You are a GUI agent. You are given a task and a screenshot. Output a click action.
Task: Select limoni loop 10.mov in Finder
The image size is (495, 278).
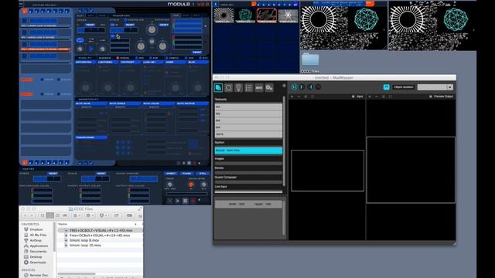85,245
